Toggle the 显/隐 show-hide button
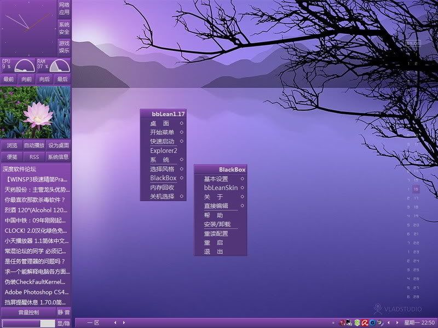Viewport: 438px width, 328px height. [x=64, y=324]
